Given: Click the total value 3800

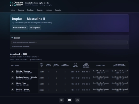Looking at the screenshot, I should [41, 78].
